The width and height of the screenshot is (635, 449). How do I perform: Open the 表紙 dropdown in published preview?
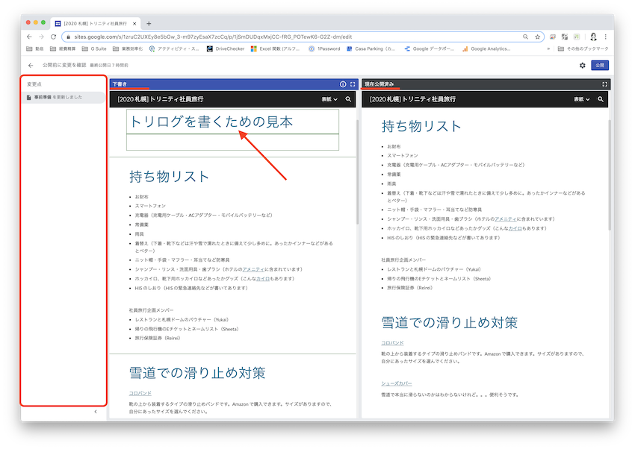(x=582, y=99)
